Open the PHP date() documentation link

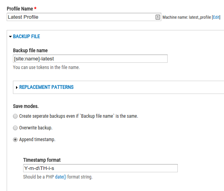(61, 177)
